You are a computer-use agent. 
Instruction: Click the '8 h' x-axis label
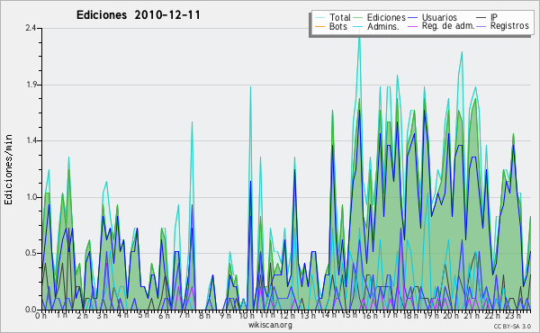pos(204,316)
